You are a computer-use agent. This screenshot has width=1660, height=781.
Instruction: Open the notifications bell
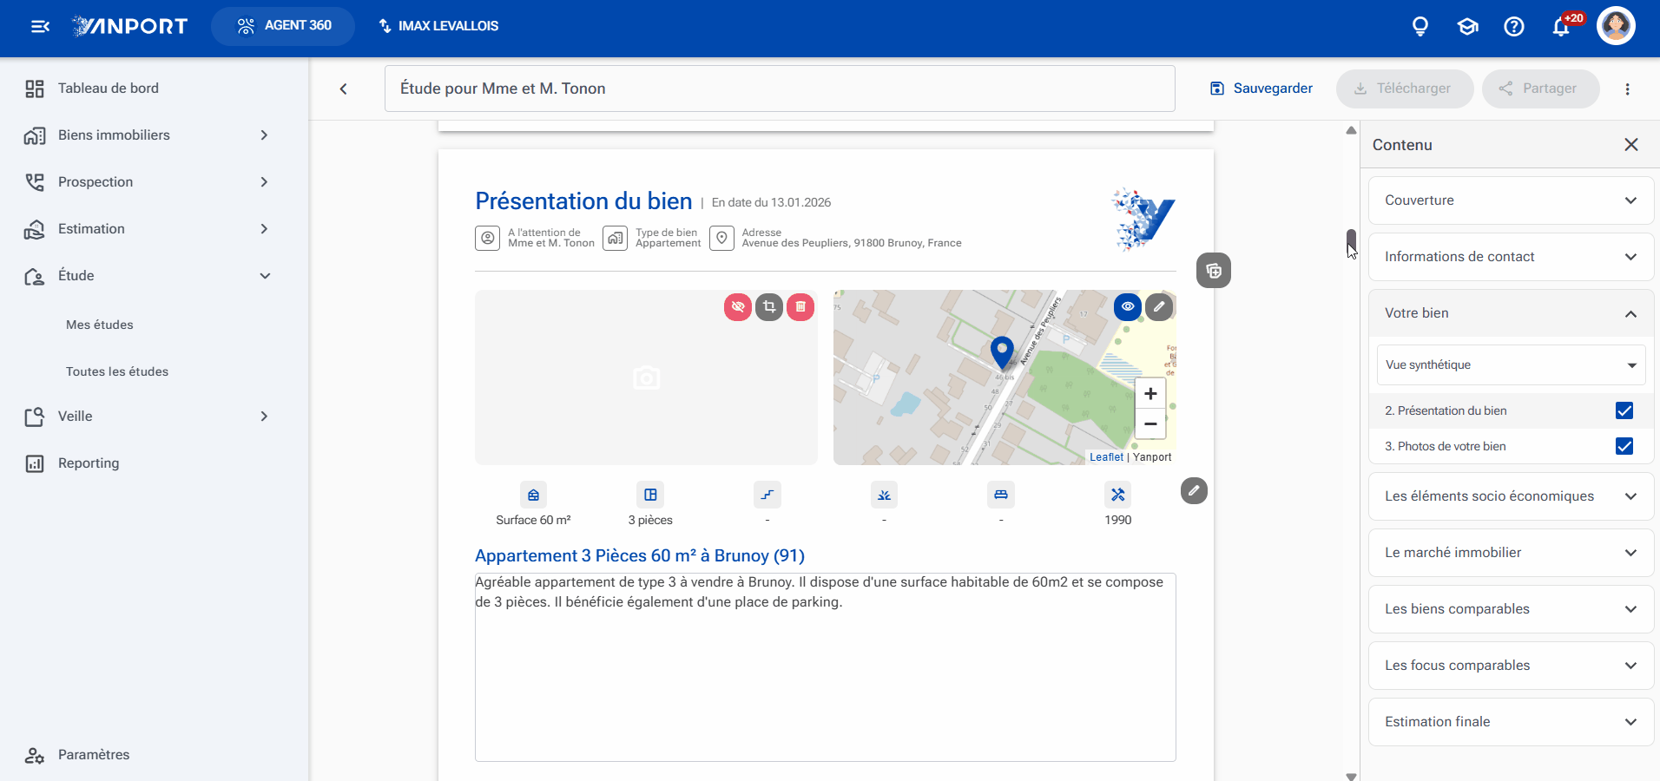(x=1561, y=27)
